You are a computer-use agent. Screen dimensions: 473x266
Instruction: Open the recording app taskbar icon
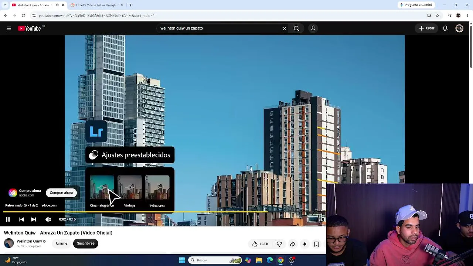click(292, 260)
